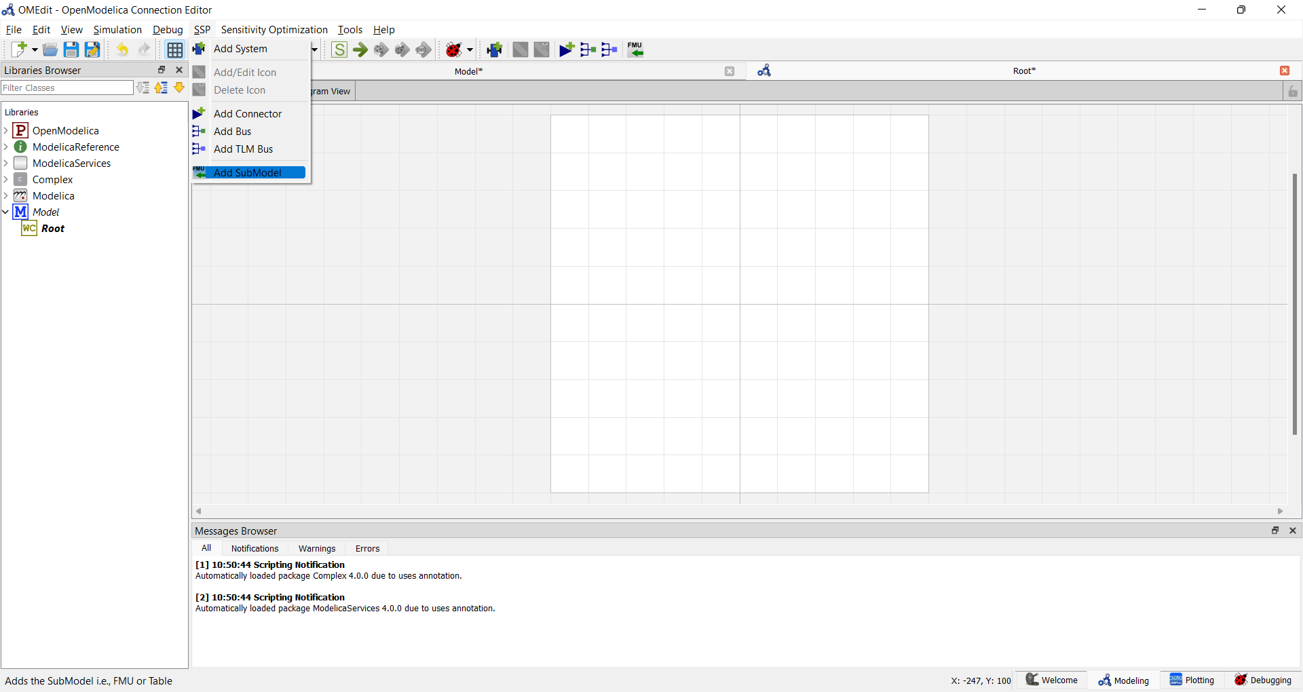
Task: Click the ladybug debug icon
Action: pyautogui.click(x=453, y=50)
